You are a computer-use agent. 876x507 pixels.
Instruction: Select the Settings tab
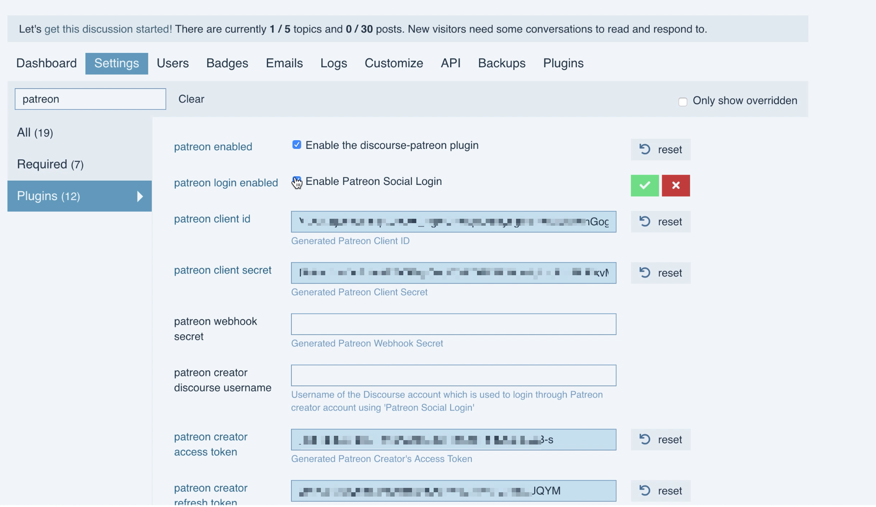117,63
